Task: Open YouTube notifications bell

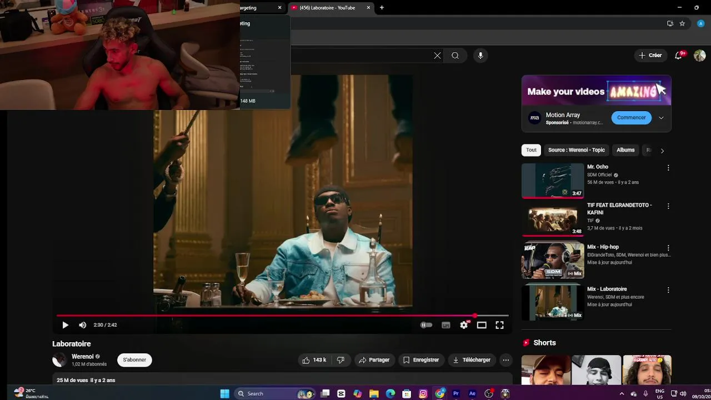Action: 678,56
